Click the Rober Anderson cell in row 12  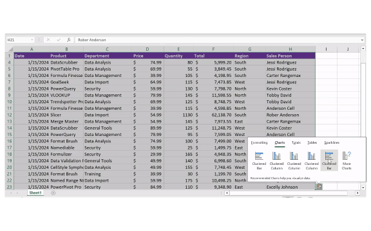[x=290, y=115]
